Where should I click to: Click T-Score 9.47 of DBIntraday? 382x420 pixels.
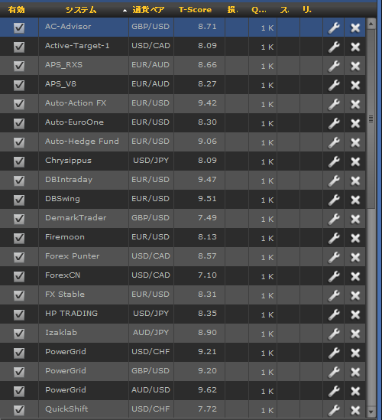click(207, 180)
